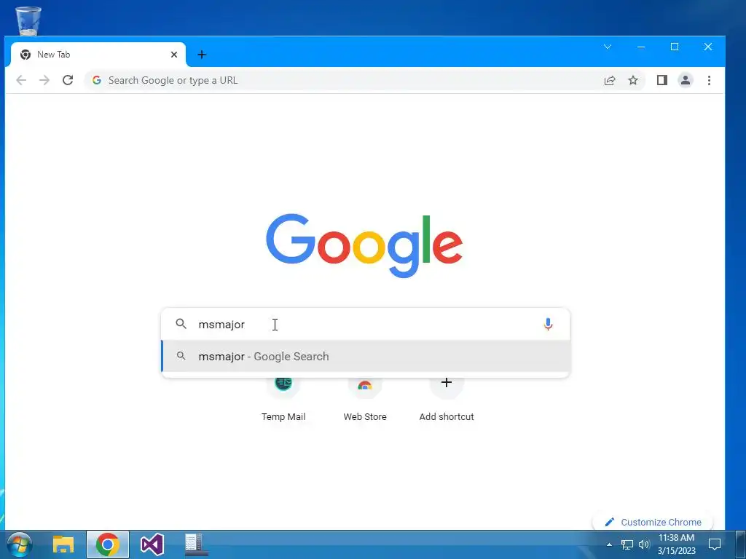Screen dimensions: 746x559
Task: Click the Google logo
Action: [364, 245]
